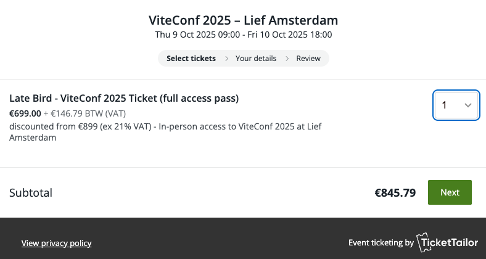This screenshot has height=259, width=486.
Task: Open the ticket quantity dropdown arrow
Action: (468, 105)
